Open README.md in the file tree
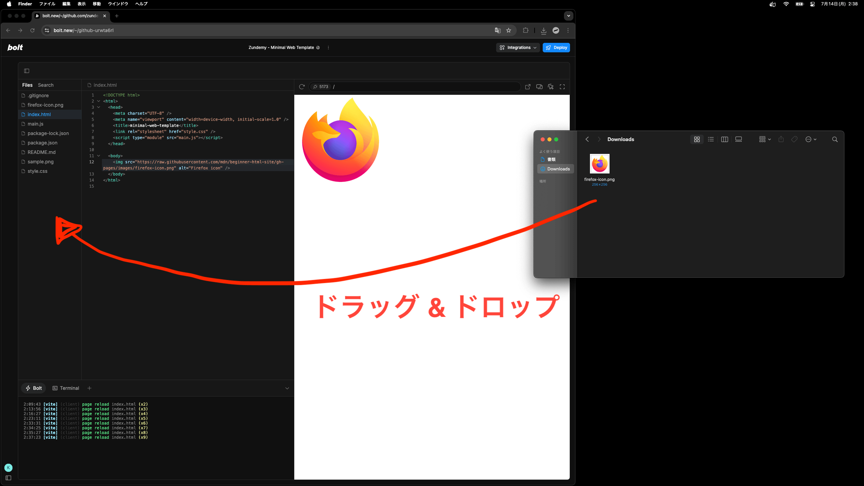The width and height of the screenshot is (864, 486). (x=50, y=152)
